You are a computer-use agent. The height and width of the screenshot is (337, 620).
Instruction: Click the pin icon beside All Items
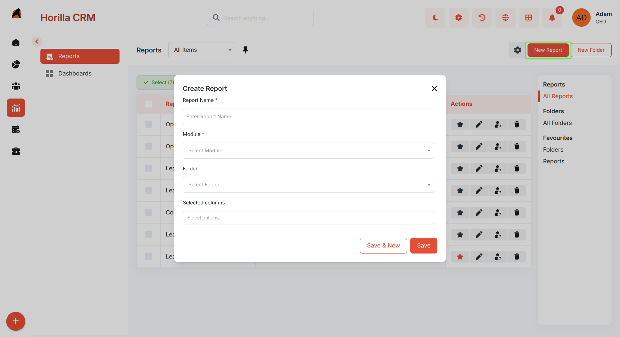click(245, 50)
